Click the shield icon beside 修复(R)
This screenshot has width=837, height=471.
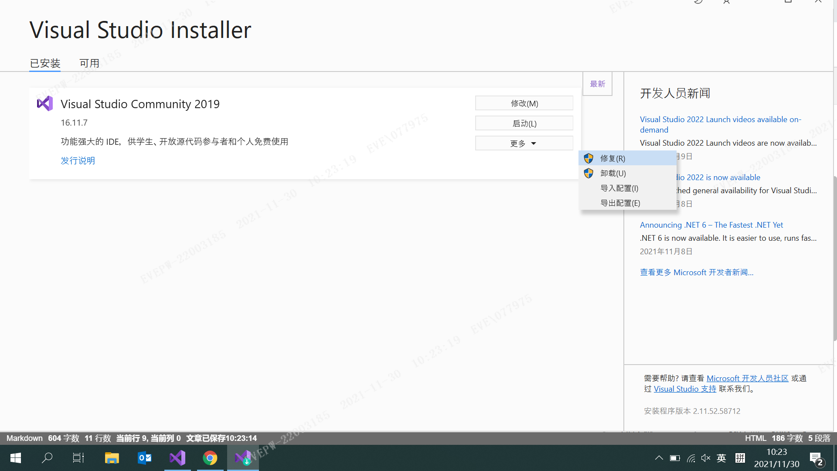[x=589, y=158]
